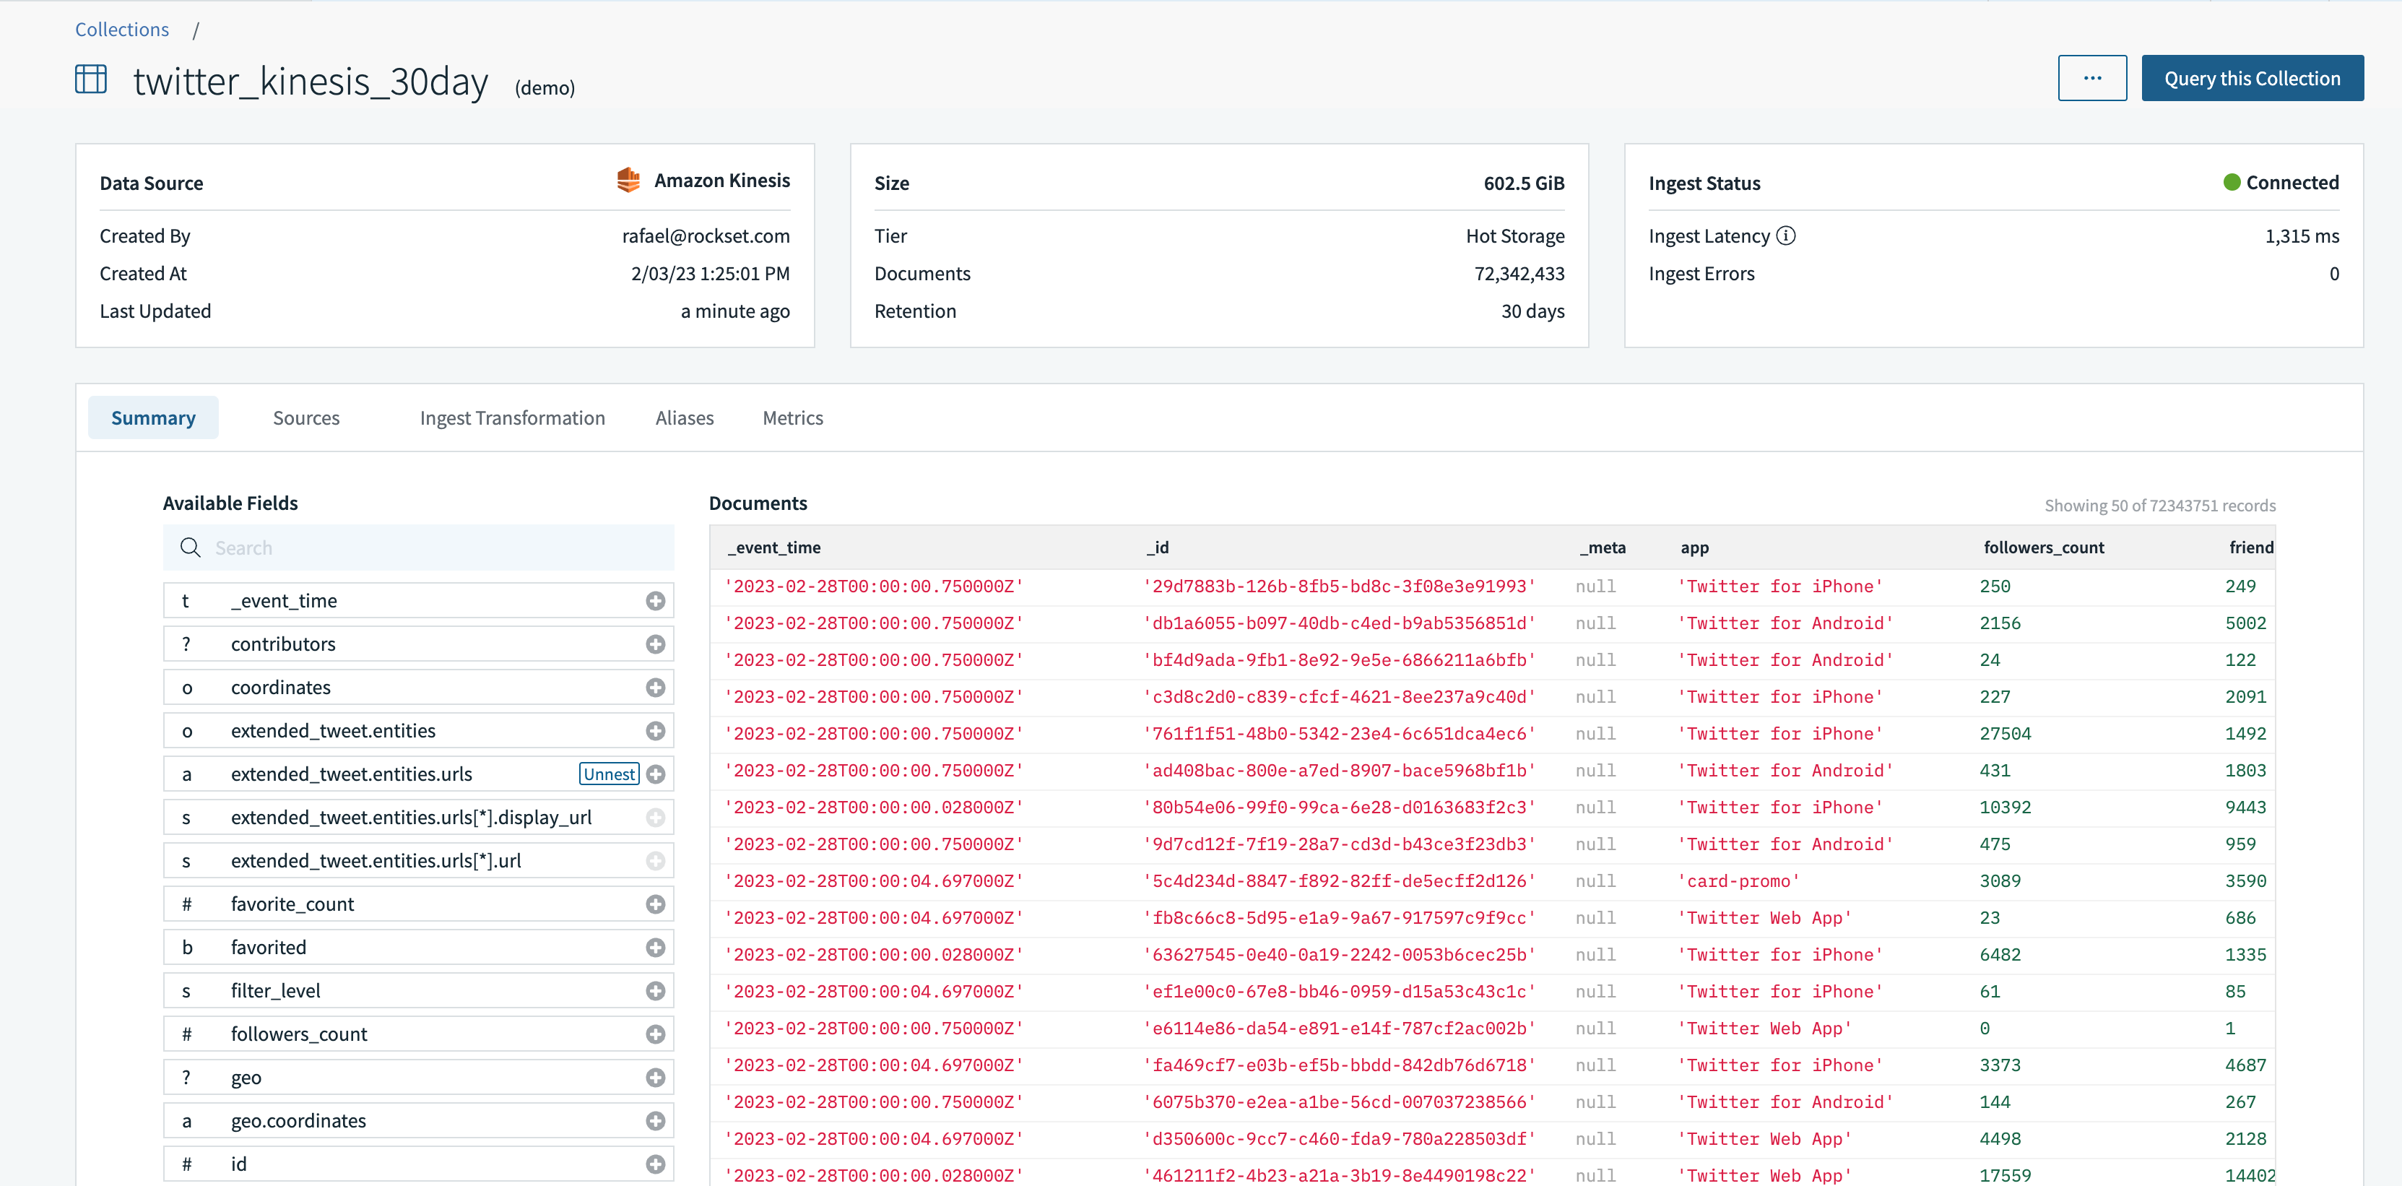Click the Ingest Latency info icon
Screen dimensions: 2402x1186
click(1786, 236)
